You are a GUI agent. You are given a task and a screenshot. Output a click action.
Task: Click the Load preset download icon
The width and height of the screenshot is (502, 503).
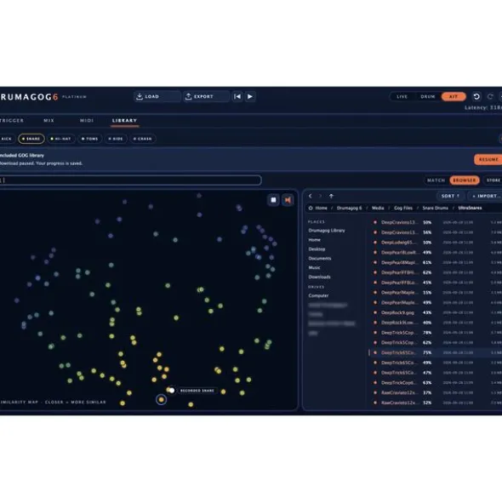[140, 96]
